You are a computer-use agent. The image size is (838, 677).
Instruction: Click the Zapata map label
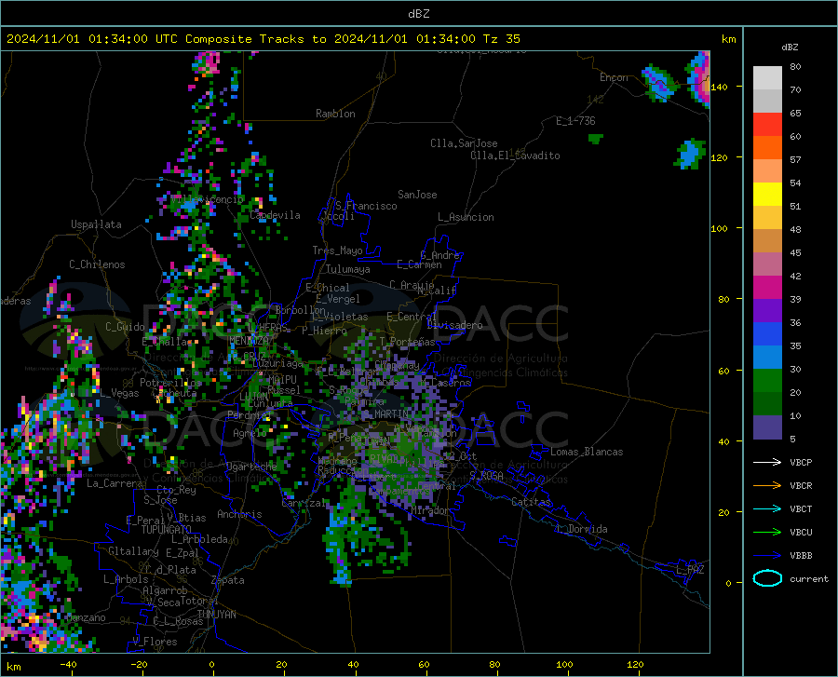[228, 580]
